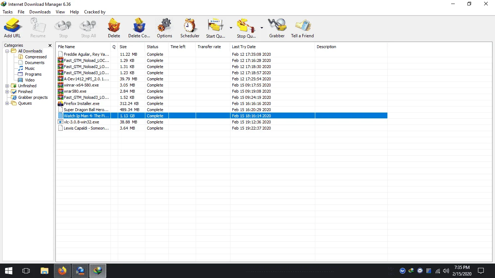Screen dimensions: 495x278
Task: Expand the Unfinished tree node
Action: click(7, 86)
